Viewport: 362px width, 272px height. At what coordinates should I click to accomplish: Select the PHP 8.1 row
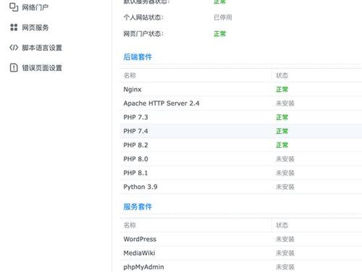pyautogui.click(x=241, y=173)
